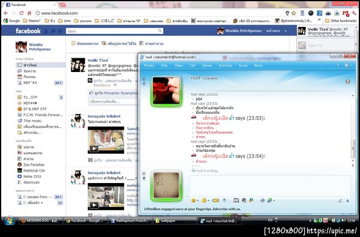The height and width of the screenshot is (237, 360).
Task: Open Facebook notifications globe icon
Action: (x=60, y=31)
